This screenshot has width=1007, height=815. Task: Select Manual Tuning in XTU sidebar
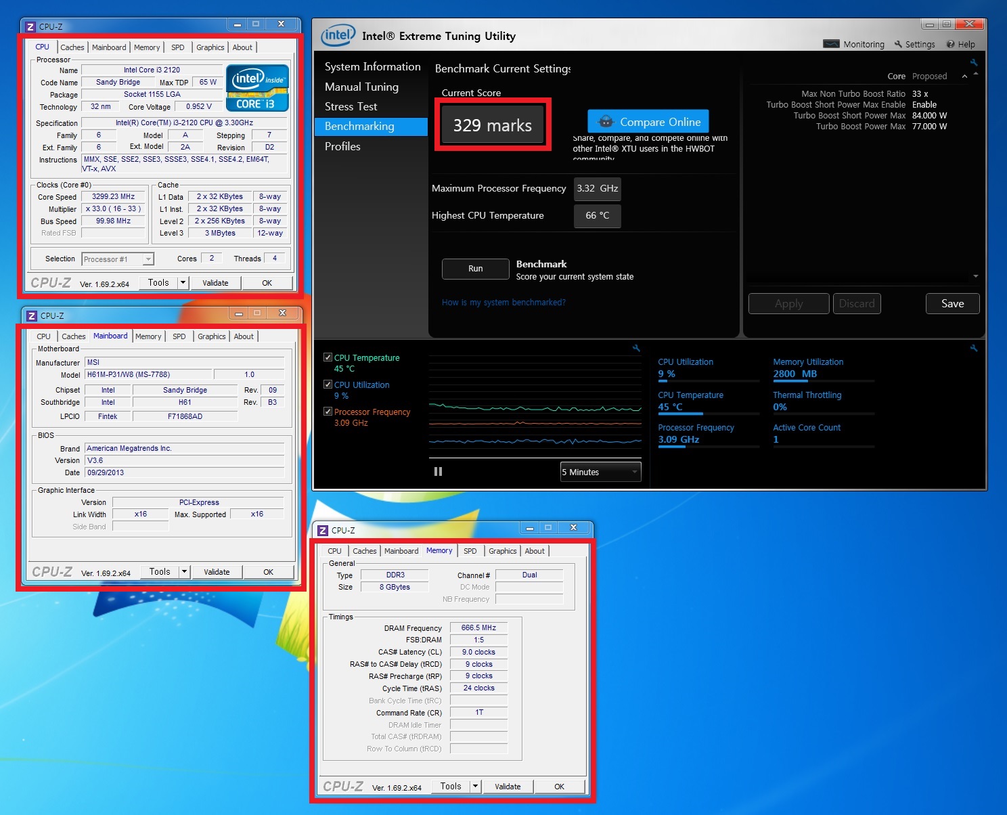click(x=361, y=87)
